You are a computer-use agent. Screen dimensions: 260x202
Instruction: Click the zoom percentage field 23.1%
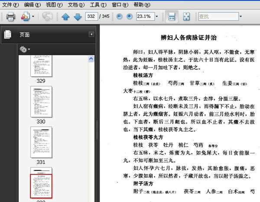point(146,16)
